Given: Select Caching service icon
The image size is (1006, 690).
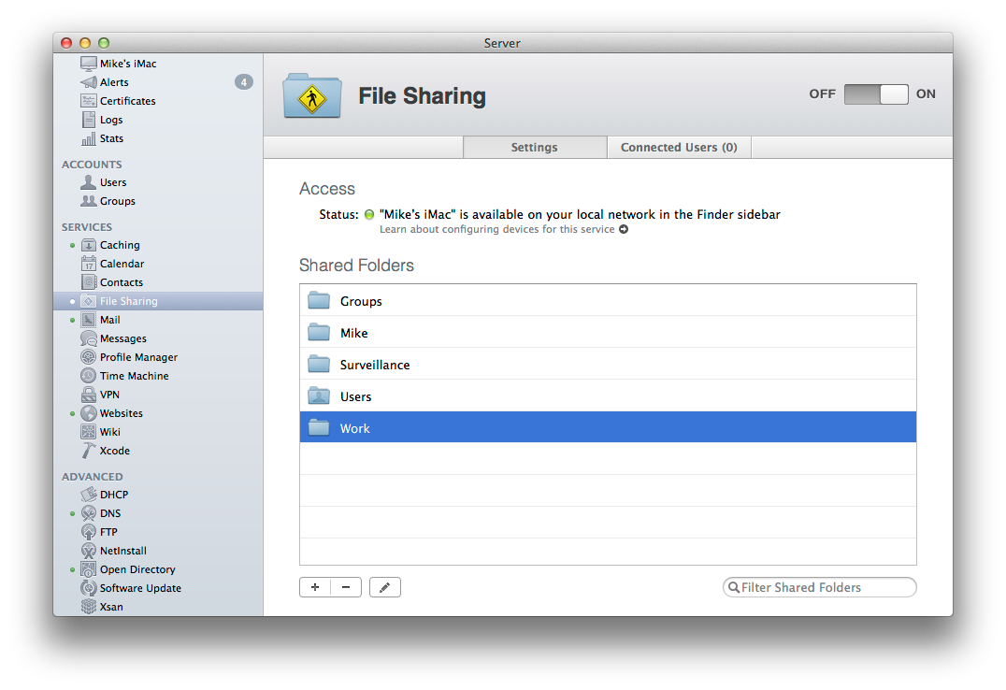Looking at the screenshot, I should (89, 245).
